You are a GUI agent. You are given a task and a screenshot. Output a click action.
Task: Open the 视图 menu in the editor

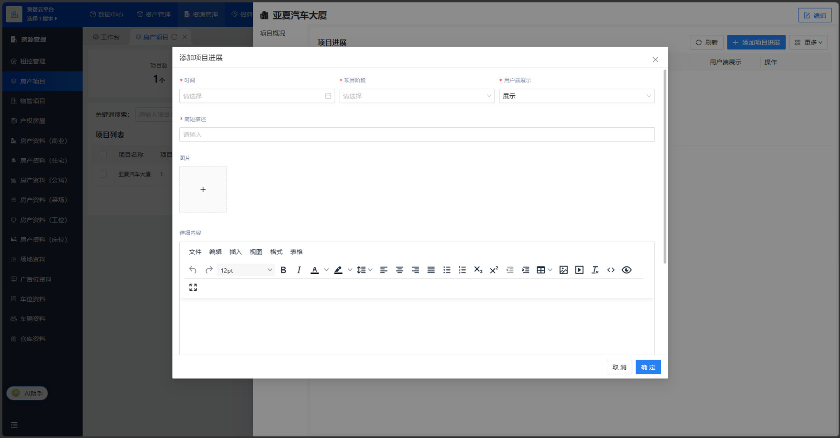coord(256,252)
